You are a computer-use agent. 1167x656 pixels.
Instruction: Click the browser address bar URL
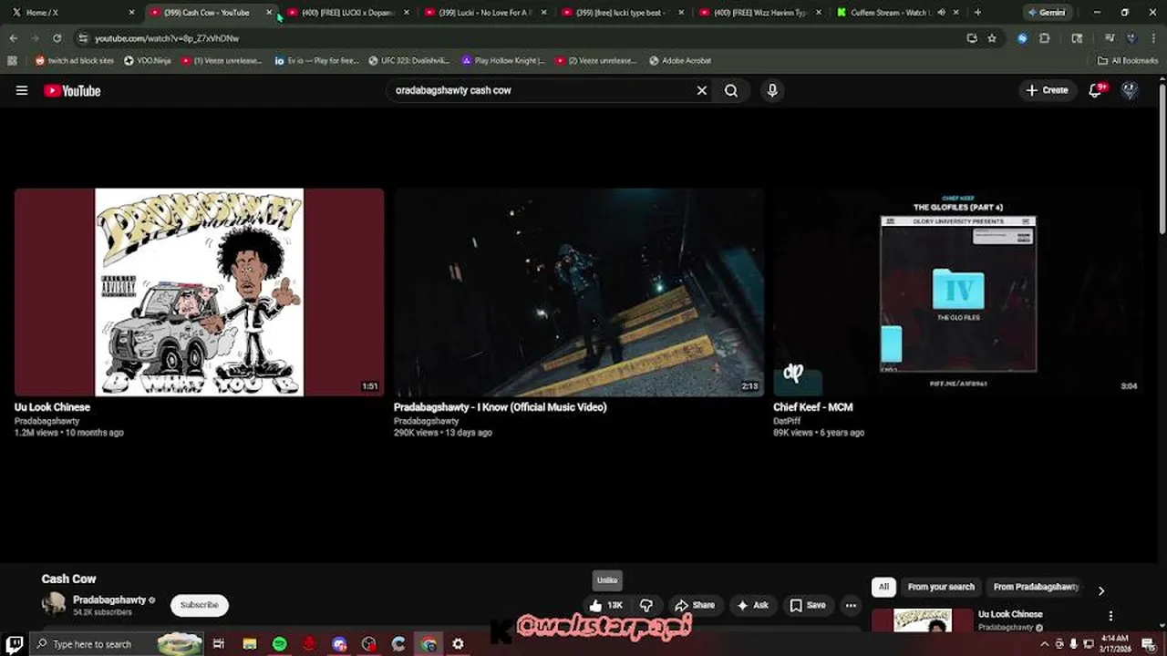[x=167, y=38]
